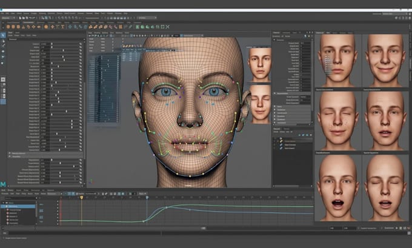Click the search field above Graph Editor outliner
The width and height of the screenshot is (412, 248).
pos(21,198)
